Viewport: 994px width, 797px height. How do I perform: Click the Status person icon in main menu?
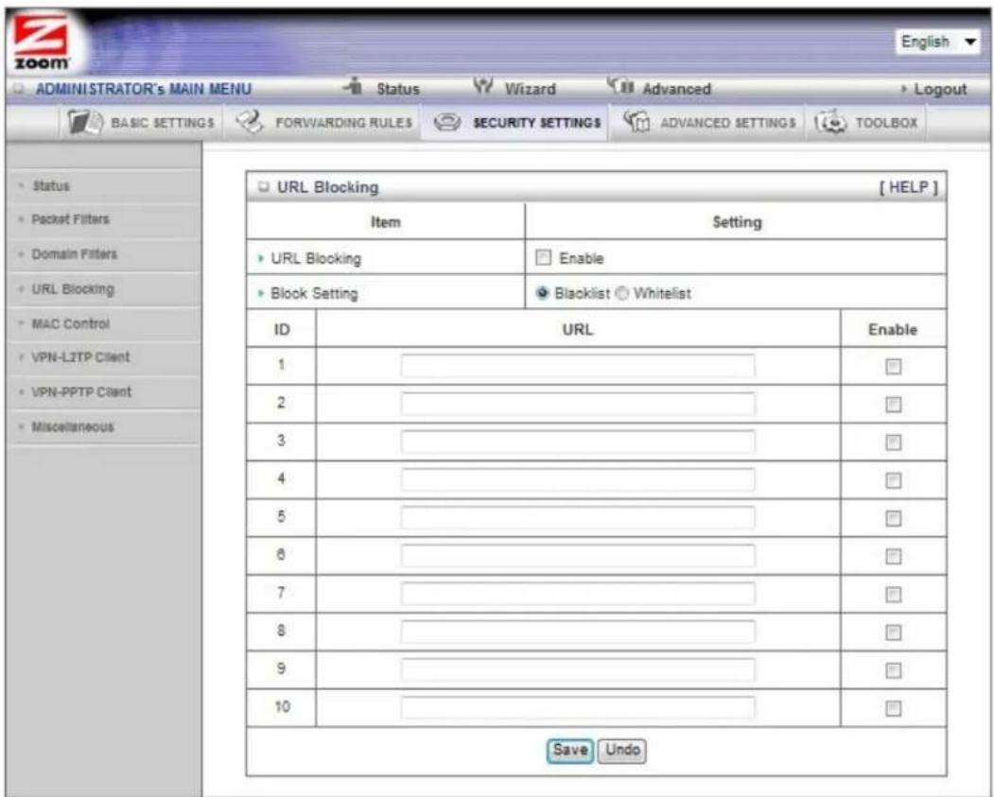click(355, 86)
